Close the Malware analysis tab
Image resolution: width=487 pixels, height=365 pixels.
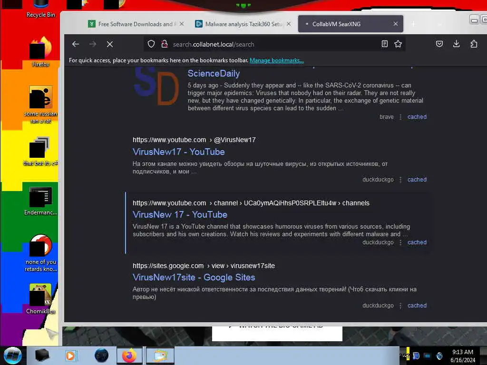[x=289, y=24]
